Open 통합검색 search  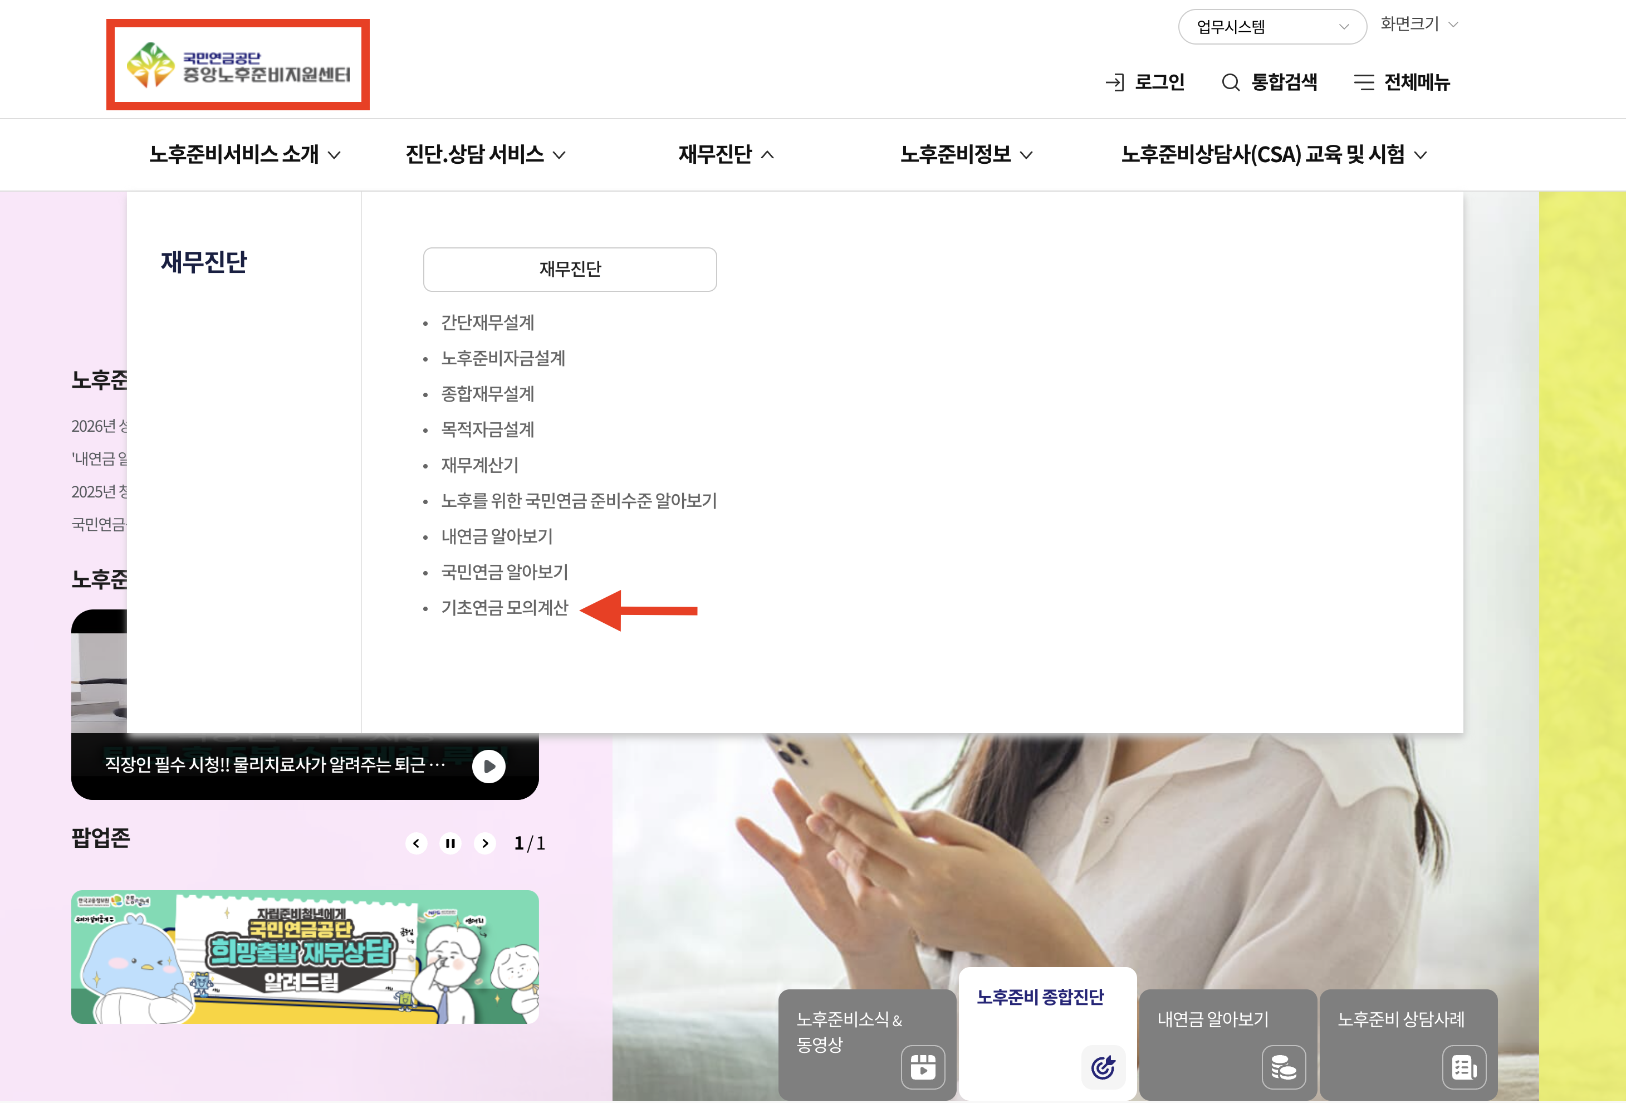click(x=1269, y=82)
